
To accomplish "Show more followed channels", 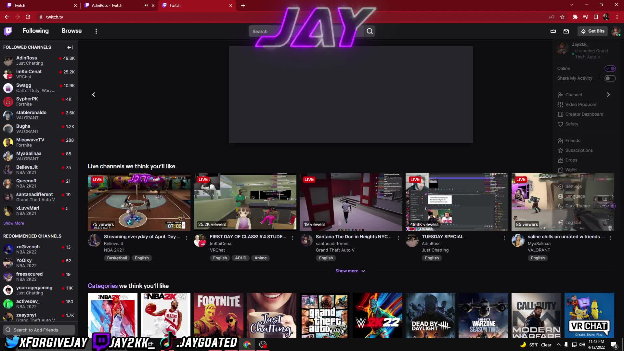I will pos(14,223).
